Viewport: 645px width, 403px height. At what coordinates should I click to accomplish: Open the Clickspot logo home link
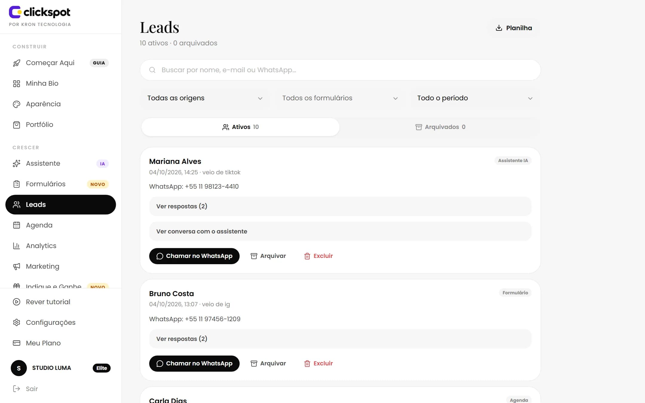point(40,13)
